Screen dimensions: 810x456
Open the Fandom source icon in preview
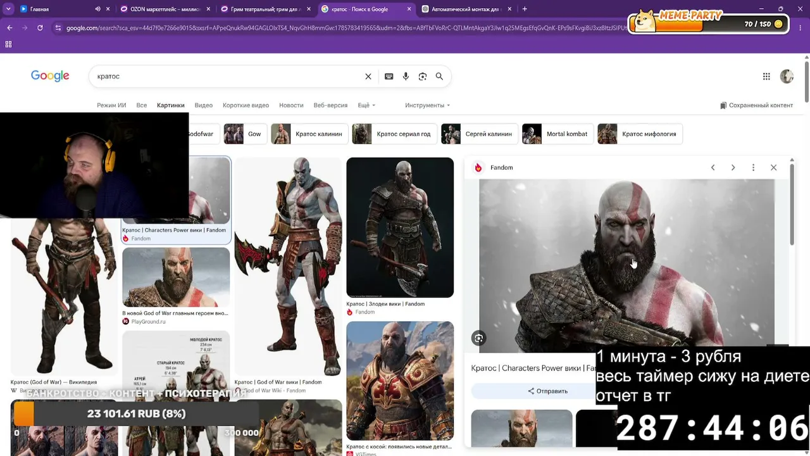tap(478, 168)
